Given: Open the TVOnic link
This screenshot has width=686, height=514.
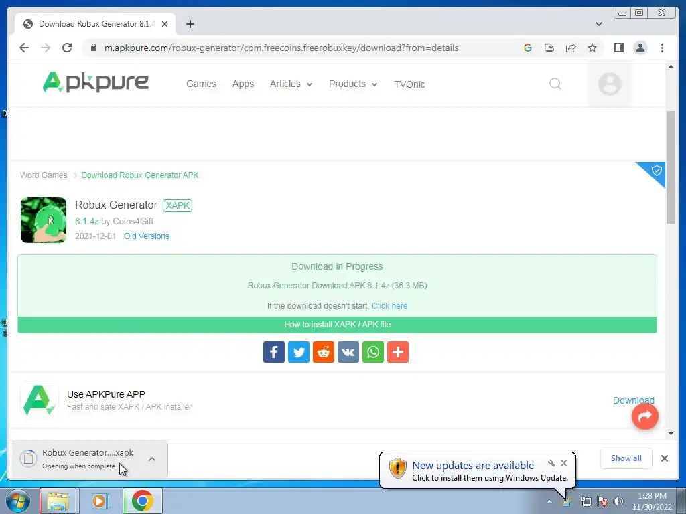Looking at the screenshot, I should click(409, 84).
